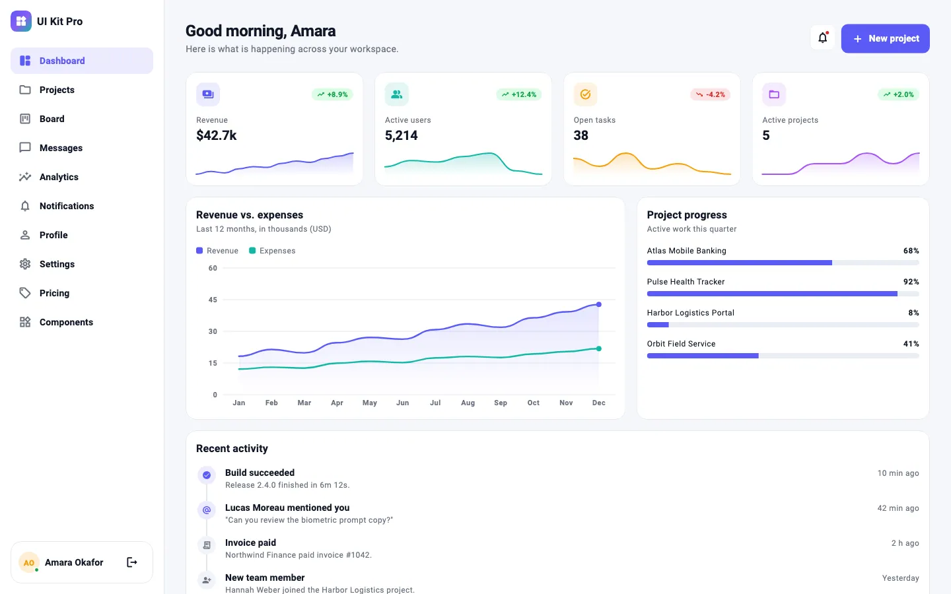
Task: Click the Board icon in sidebar
Action: pos(25,119)
